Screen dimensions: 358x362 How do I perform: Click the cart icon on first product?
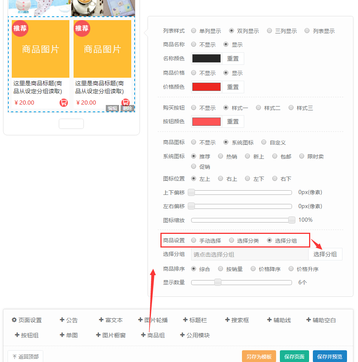(x=64, y=103)
